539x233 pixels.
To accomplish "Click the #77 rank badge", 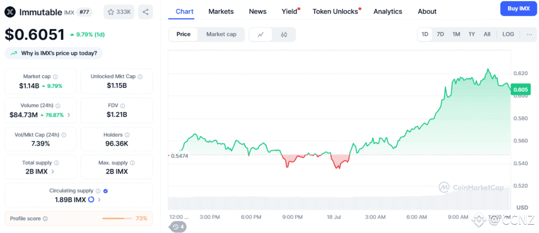I will [x=84, y=12].
